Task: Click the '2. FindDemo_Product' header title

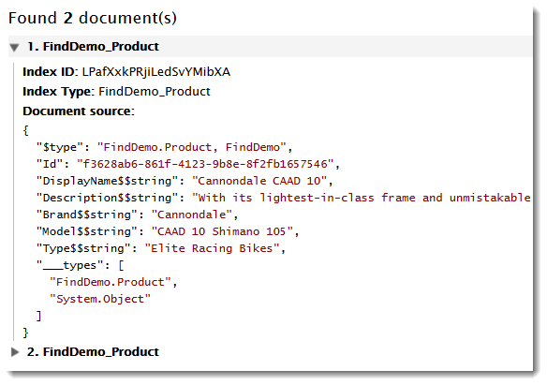Action: 93,351
